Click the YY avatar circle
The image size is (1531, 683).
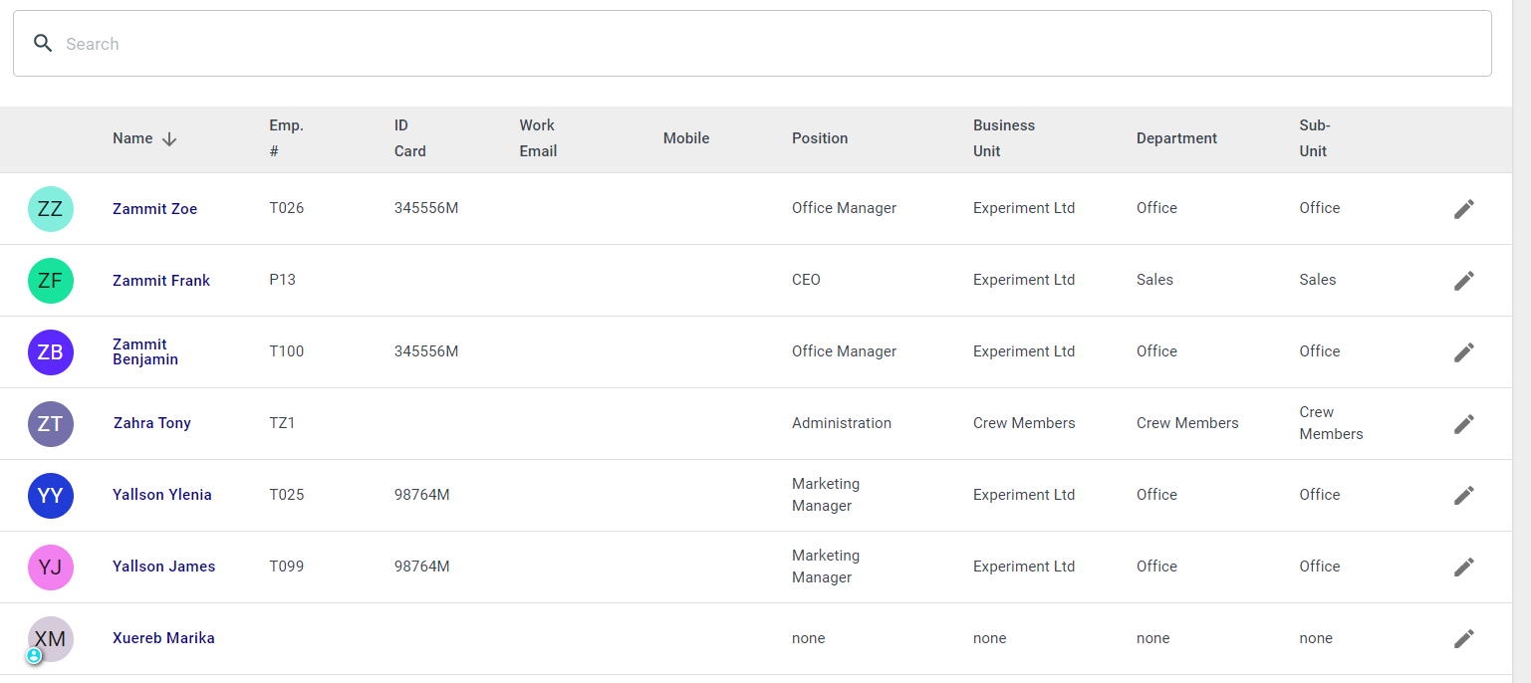(51, 496)
